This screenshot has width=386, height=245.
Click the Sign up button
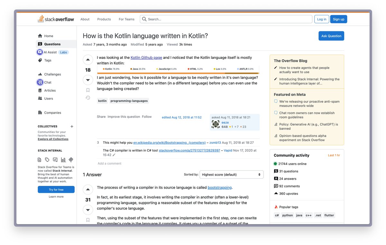pos(338,19)
